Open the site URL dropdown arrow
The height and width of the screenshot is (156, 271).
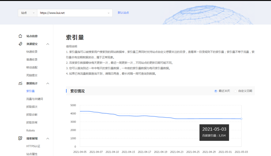108,13
